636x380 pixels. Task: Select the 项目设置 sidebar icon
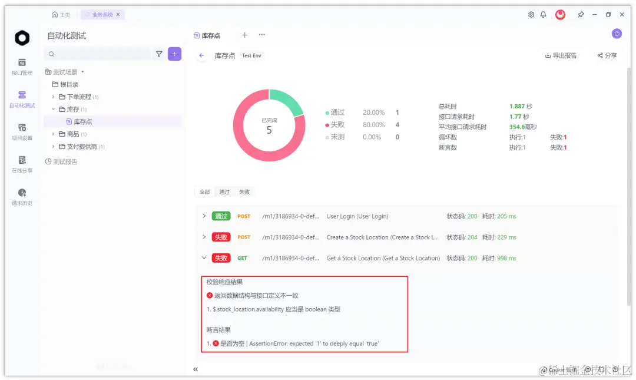[x=22, y=133]
